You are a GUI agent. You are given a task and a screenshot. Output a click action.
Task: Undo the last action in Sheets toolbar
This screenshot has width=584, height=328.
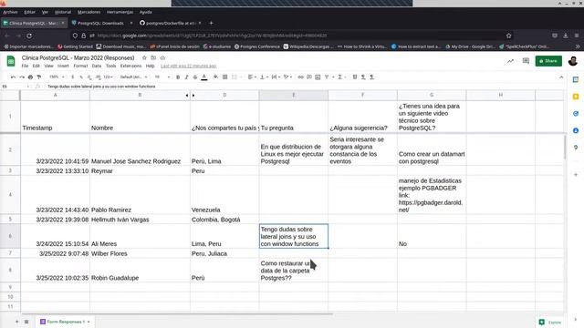tap(13, 77)
